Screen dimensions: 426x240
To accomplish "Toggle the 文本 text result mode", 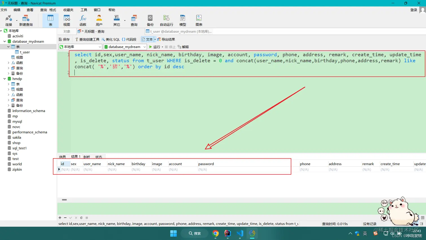I will 147,39.
